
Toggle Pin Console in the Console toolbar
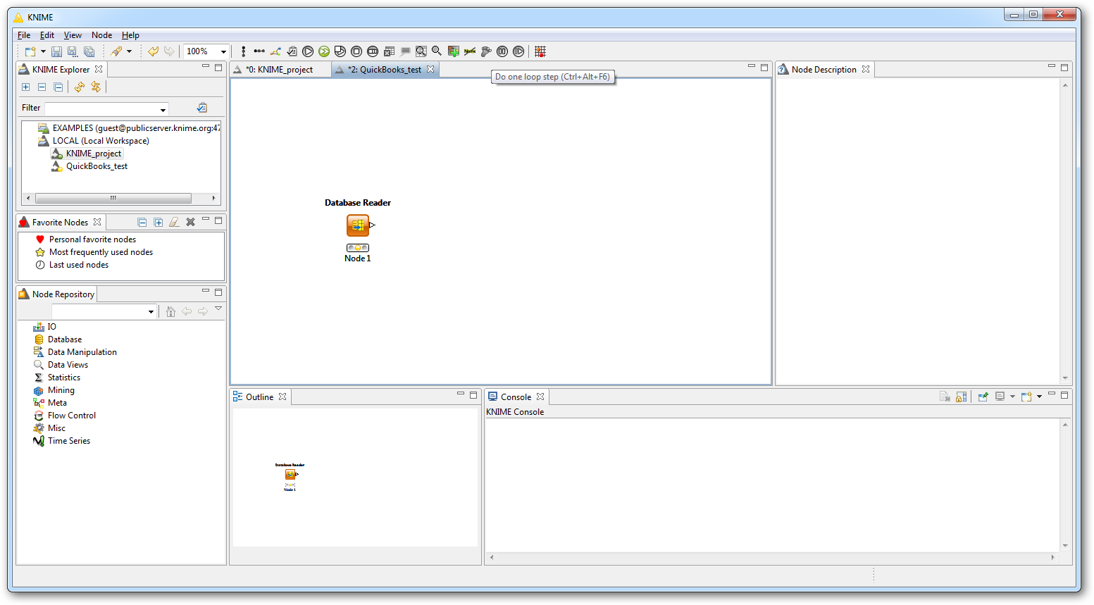[983, 397]
